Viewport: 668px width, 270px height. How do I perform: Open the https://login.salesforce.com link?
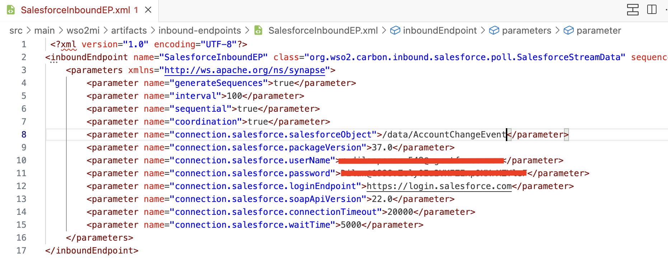439,186
